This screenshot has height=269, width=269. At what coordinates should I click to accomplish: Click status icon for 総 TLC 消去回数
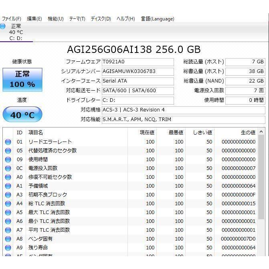click(8, 204)
